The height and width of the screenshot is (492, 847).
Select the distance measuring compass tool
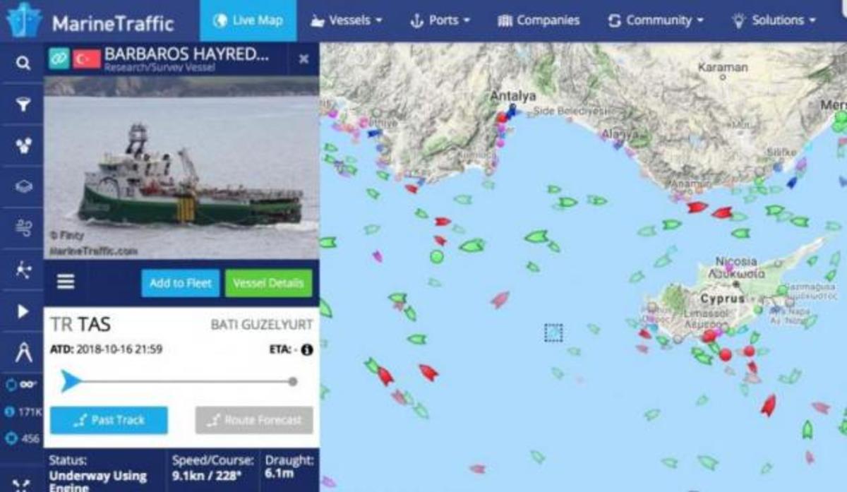23,351
